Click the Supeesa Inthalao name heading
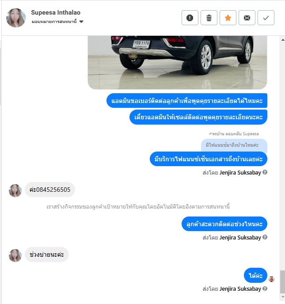This screenshot has width=285, height=304. point(56,12)
